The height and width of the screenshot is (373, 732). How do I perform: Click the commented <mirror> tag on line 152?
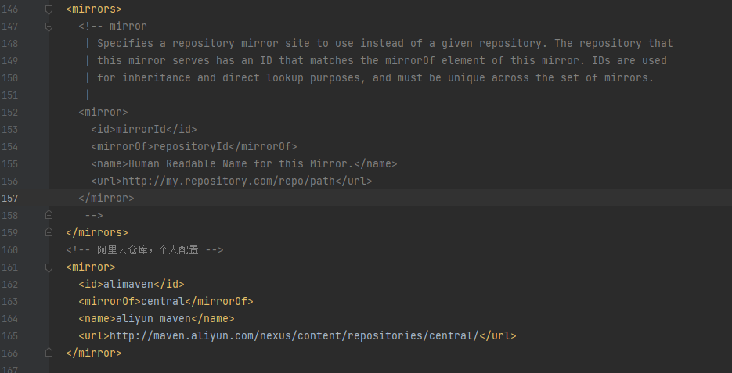tap(103, 113)
